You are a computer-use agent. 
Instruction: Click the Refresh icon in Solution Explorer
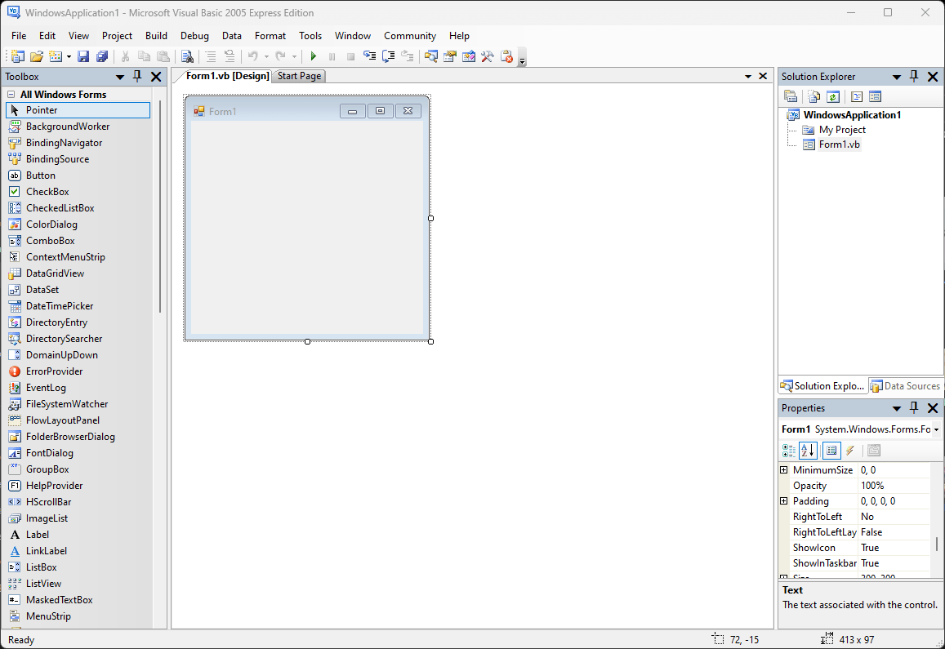click(x=833, y=96)
